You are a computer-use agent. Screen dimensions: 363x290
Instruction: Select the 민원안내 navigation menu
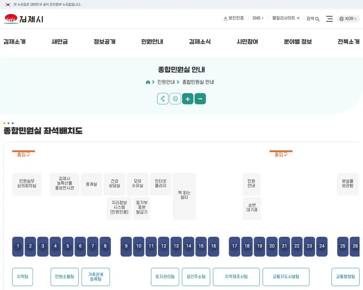point(152,42)
